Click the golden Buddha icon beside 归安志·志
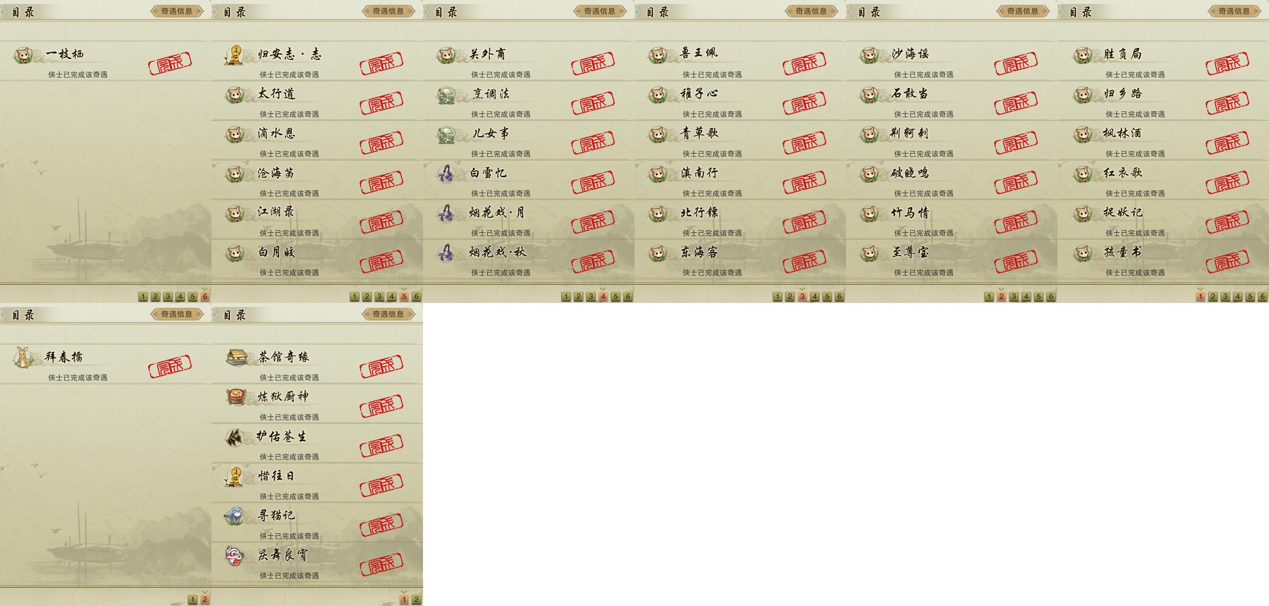 pyautogui.click(x=234, y=55)
